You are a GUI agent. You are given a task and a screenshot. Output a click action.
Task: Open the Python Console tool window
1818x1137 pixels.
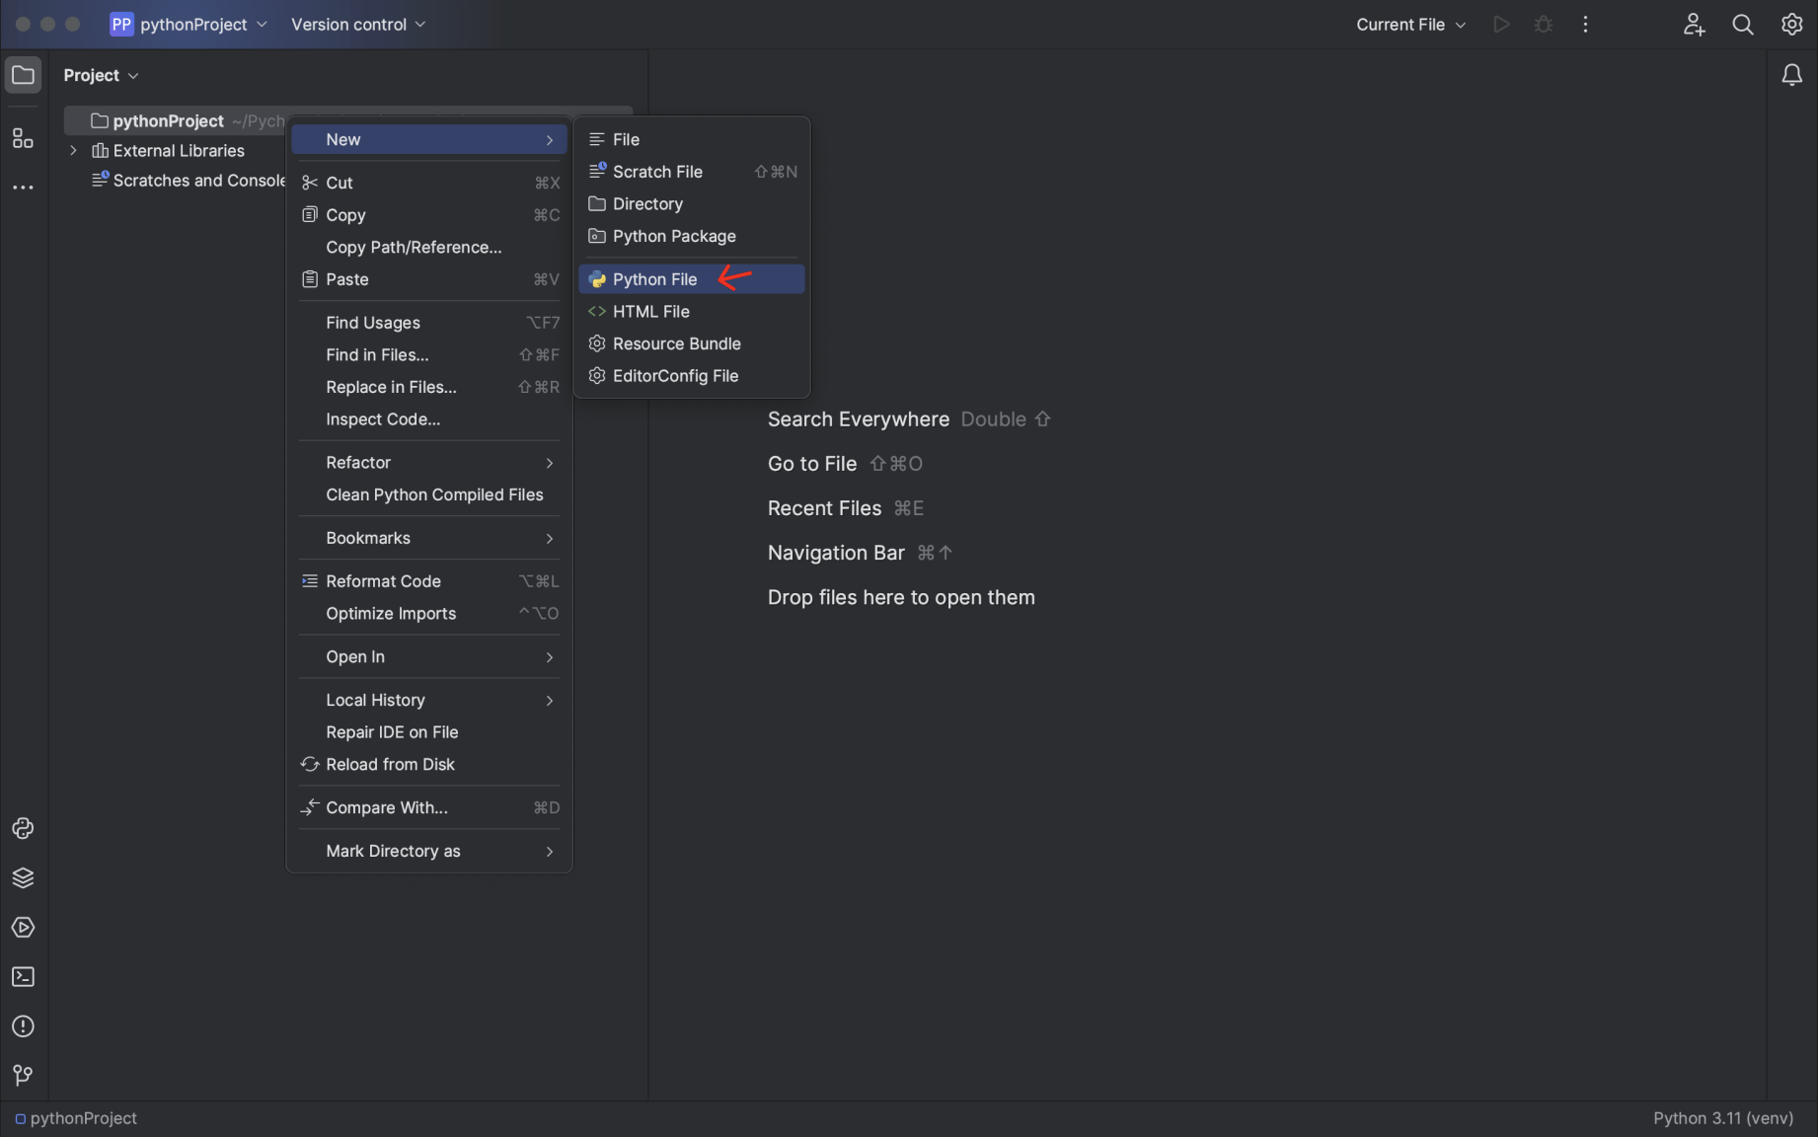[23, 828]
